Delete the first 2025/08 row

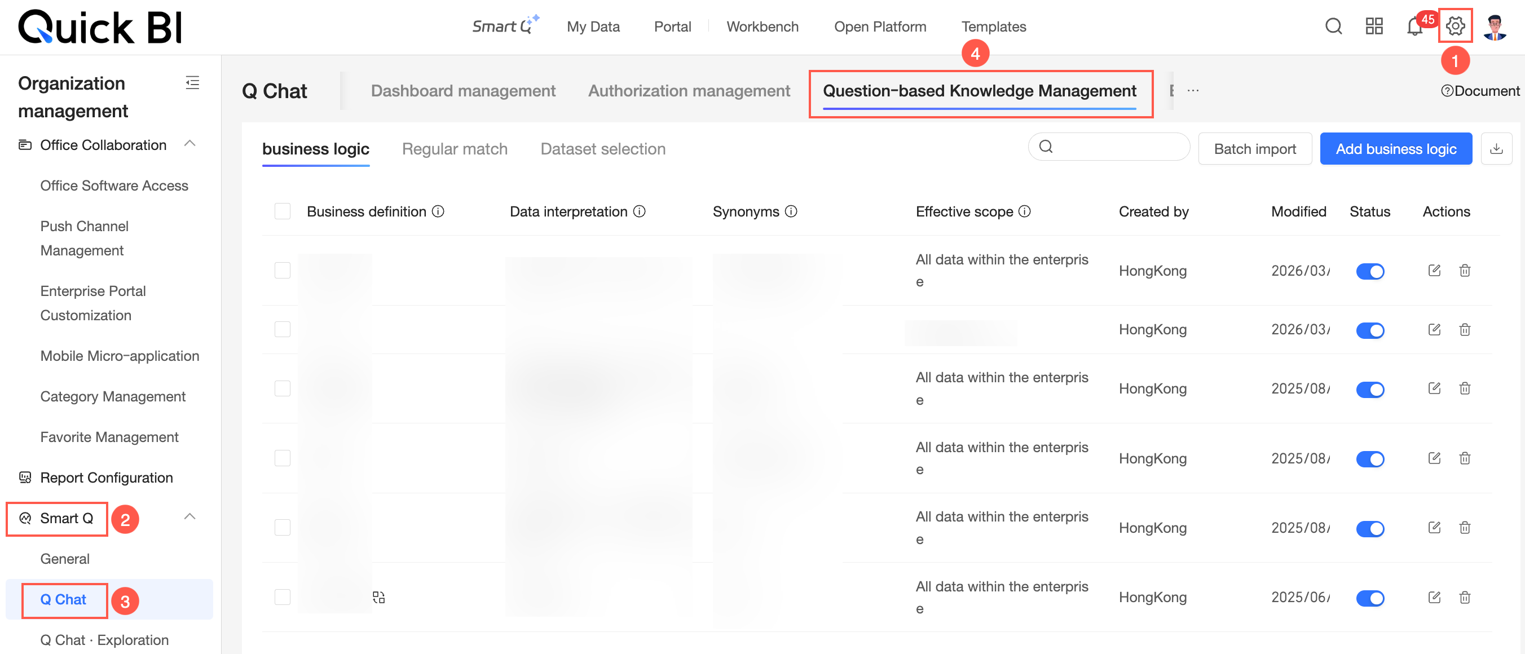pyautogui.click(x=1465, y=388)
